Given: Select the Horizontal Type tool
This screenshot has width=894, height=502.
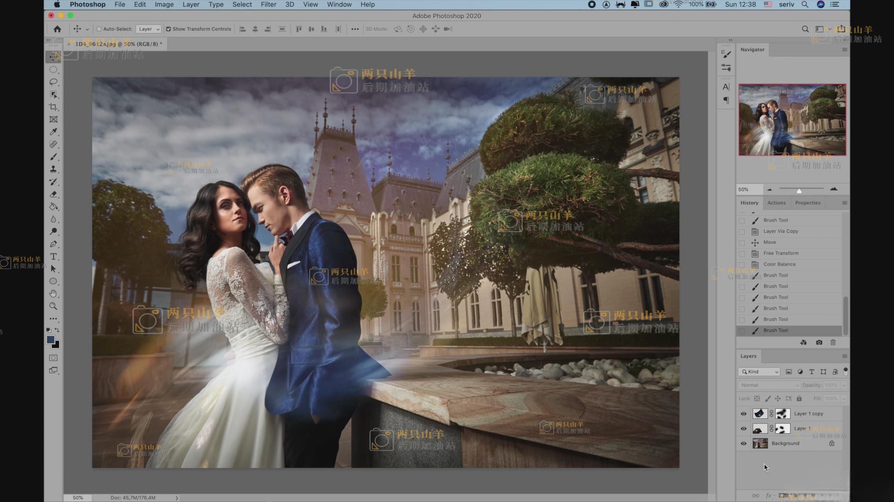Looking at the screenshot, I should pyautogui.click(x=54, y=257).
